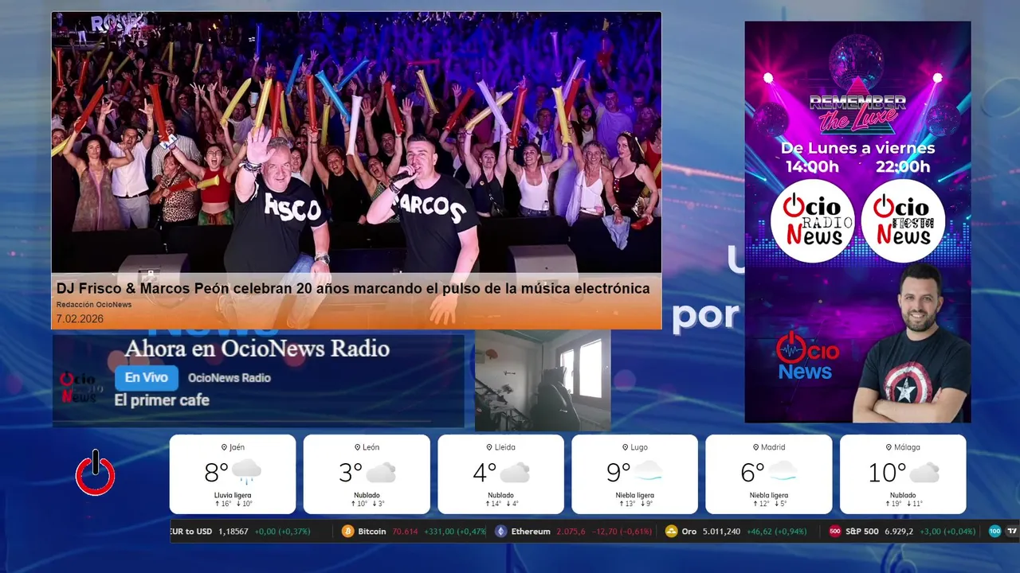Click the OcioNews logo beside the presenter

click(806, 356)
